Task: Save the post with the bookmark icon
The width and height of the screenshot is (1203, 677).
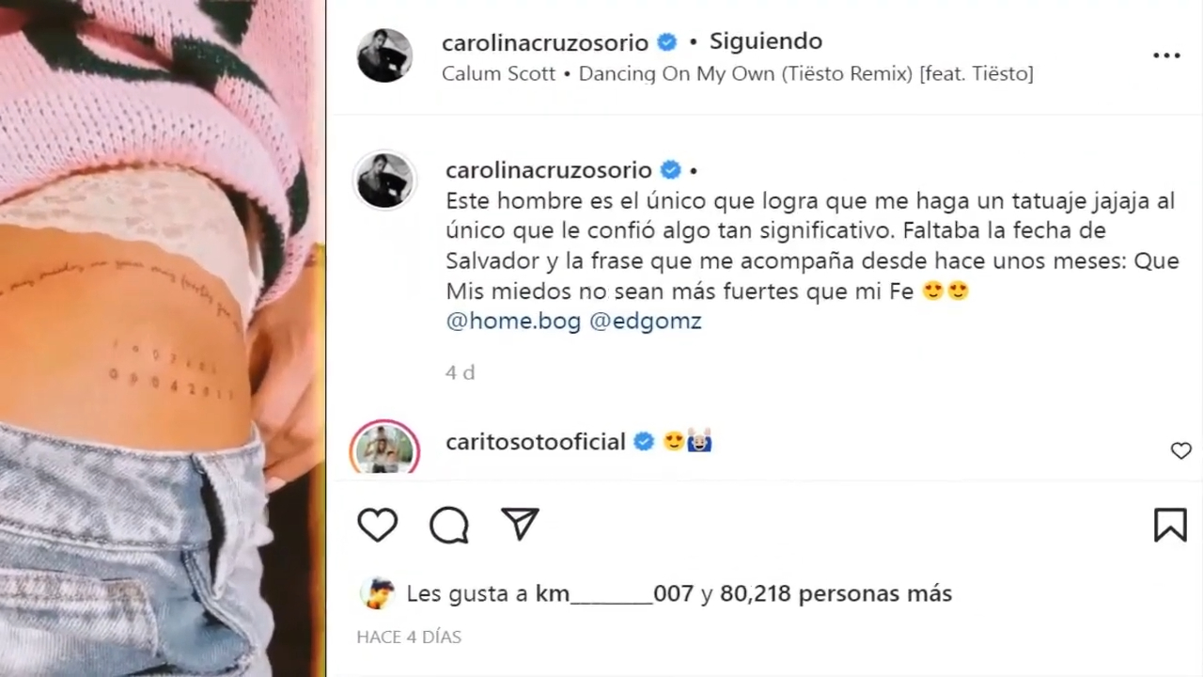Action: (1170, 525)
